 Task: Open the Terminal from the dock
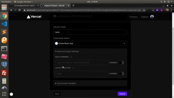4,48
